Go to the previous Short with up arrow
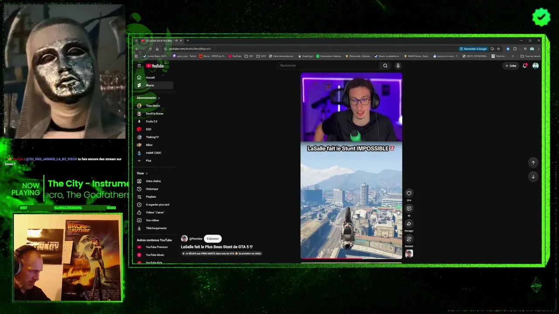 533,163
